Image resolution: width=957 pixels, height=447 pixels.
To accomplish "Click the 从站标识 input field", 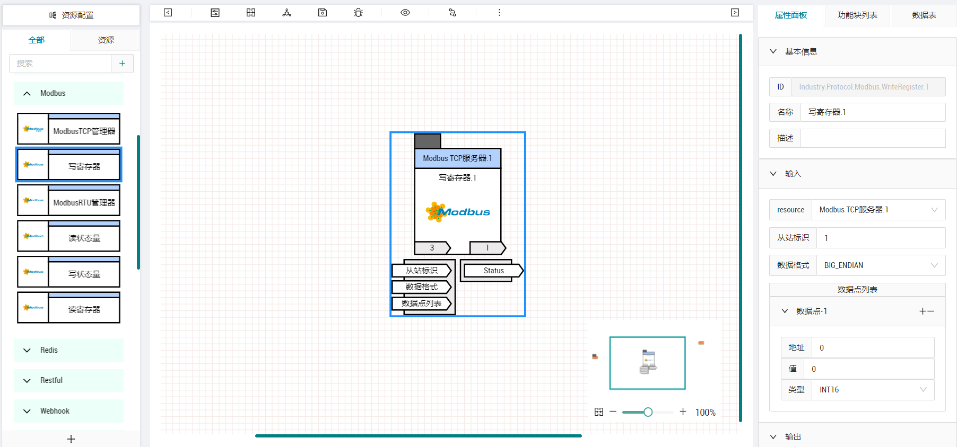I will coord(881,238).
